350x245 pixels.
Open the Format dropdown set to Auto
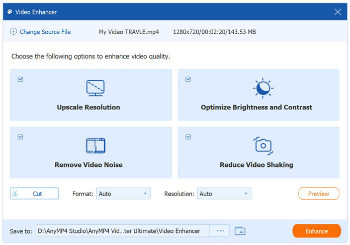pos(123,194)
